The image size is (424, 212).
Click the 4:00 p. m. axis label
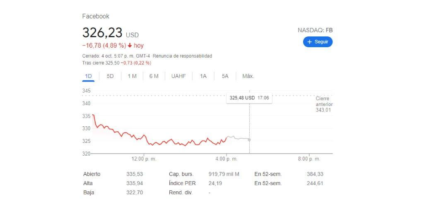pyautogui.click(x=226, y=159)
